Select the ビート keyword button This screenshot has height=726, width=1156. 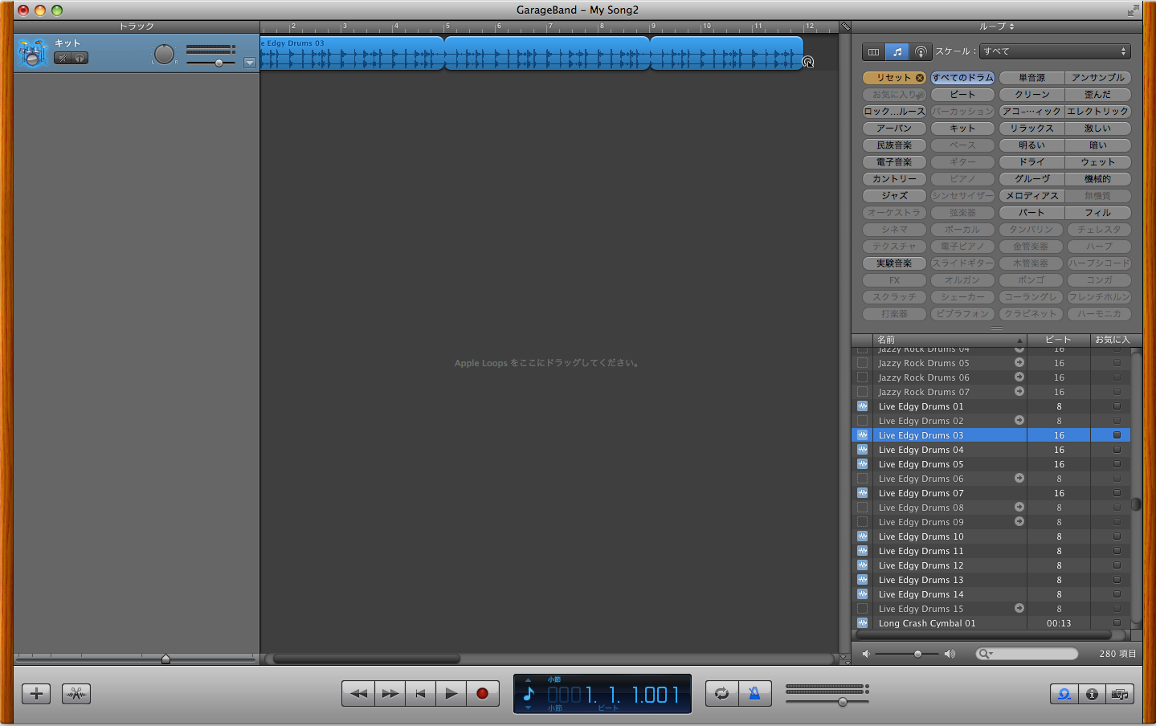point(962,95)
